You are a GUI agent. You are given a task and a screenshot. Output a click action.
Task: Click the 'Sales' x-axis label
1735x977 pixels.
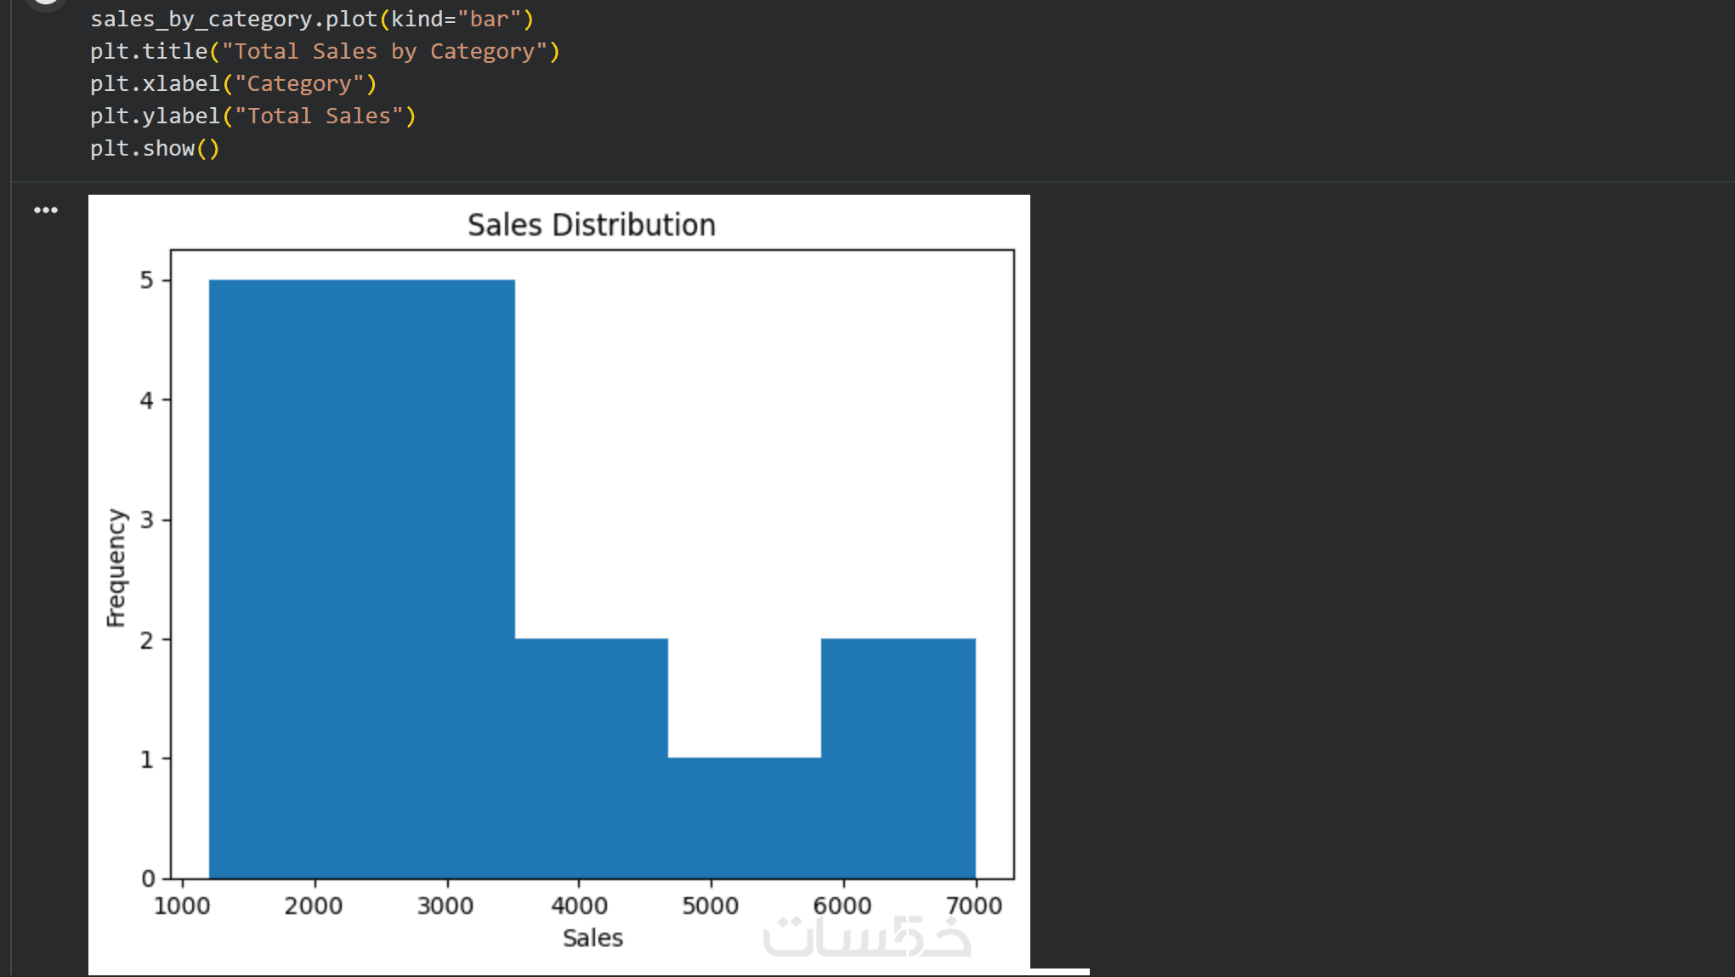593,938
